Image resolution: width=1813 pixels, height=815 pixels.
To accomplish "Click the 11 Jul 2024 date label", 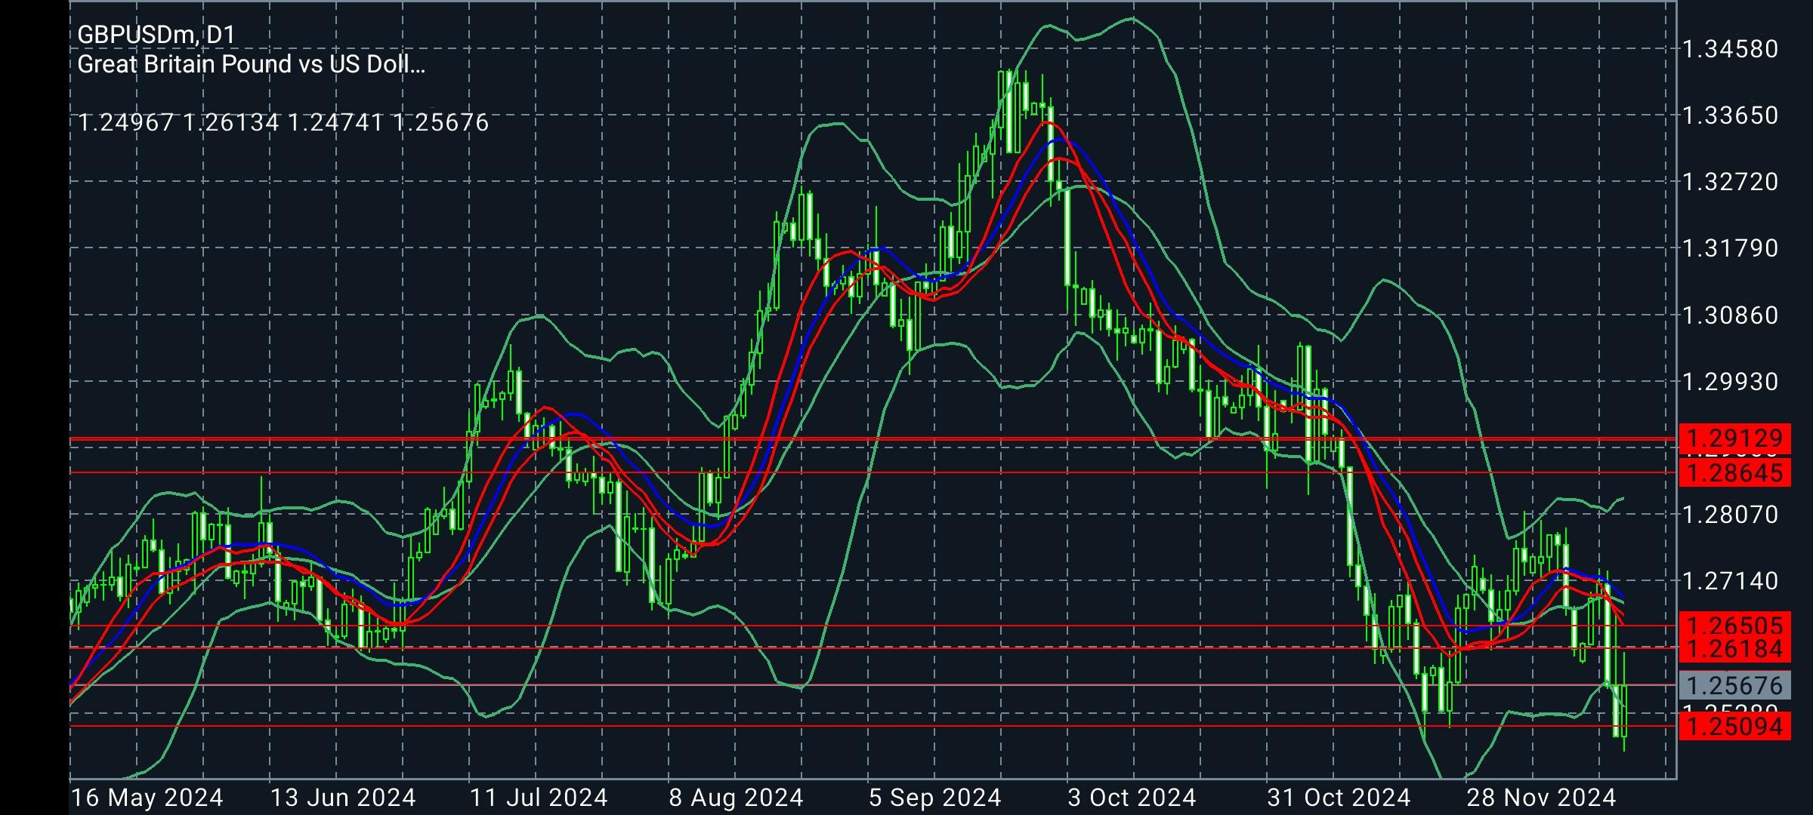I will tap(539, 798).
